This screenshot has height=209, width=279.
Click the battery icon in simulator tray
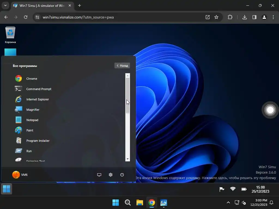244,189
